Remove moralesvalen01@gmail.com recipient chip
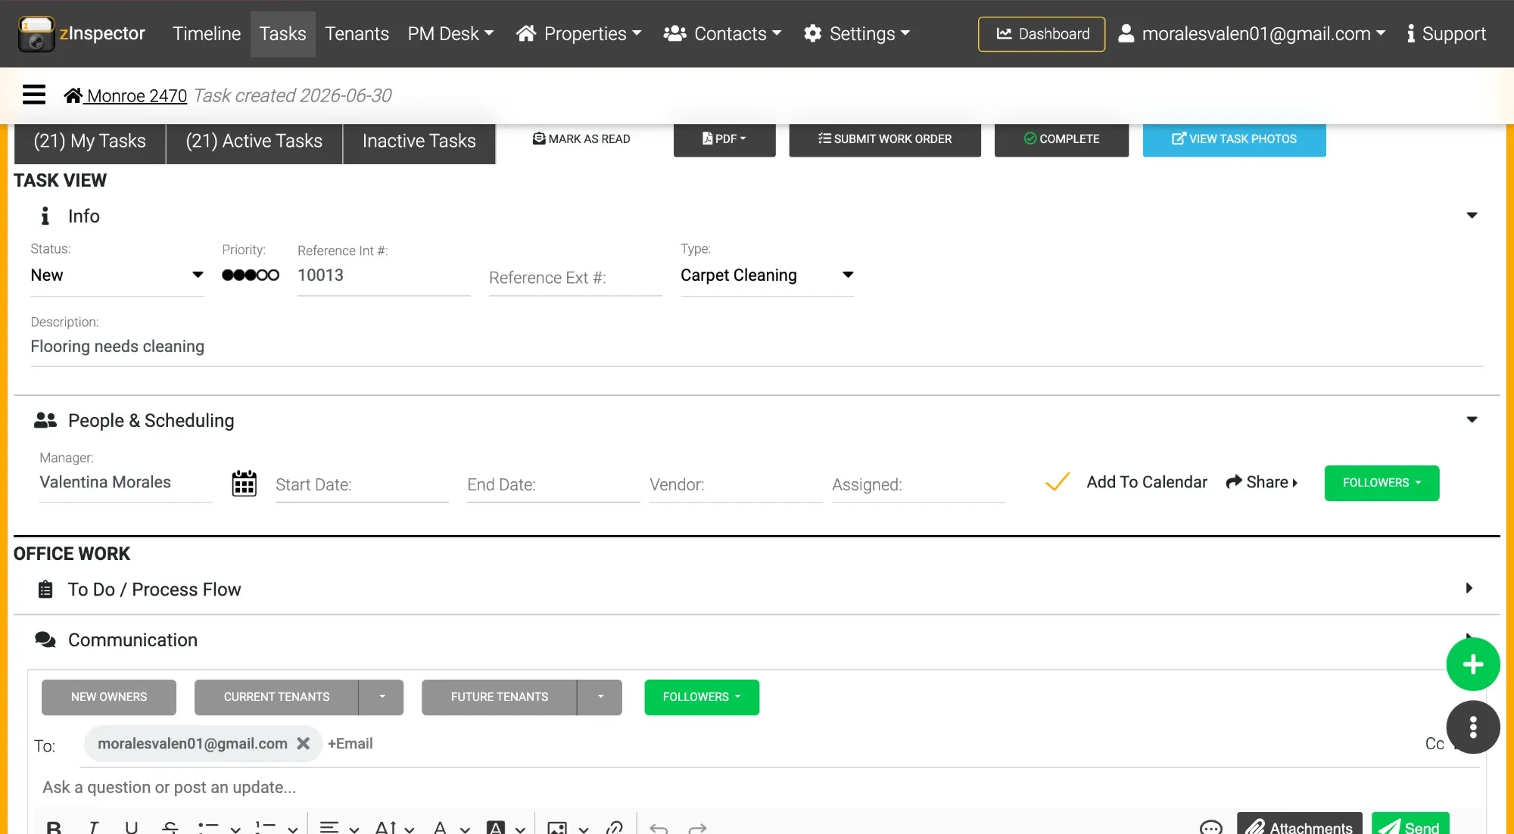Screen dimensions: 1514x834 303,744
